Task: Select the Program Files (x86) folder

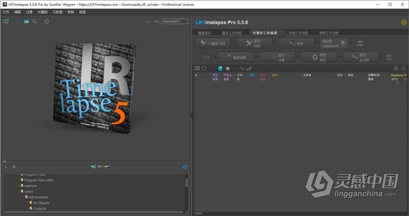Action: point(39,180)
